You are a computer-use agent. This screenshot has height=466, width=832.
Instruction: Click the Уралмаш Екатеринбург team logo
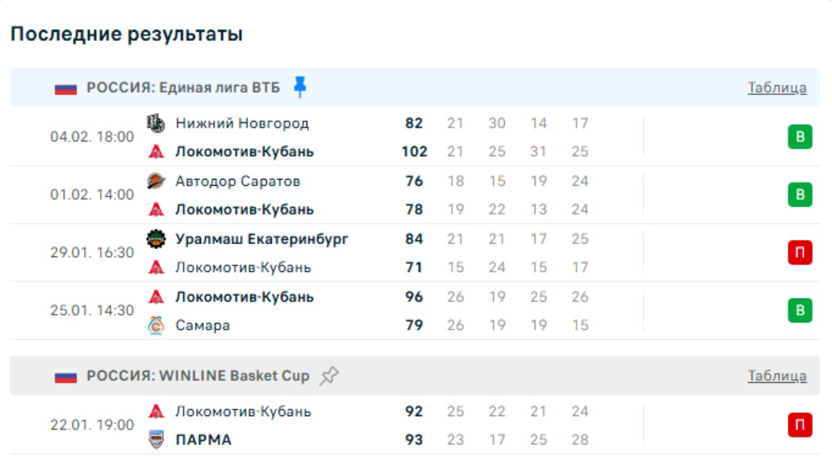point(156,239)
